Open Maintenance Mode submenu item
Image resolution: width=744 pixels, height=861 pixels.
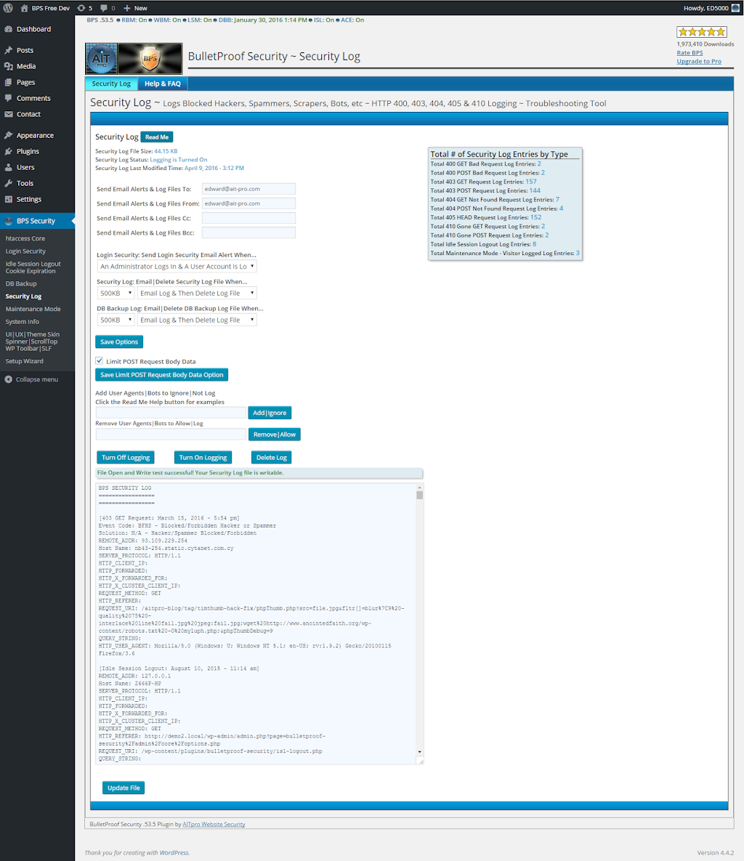(33, 309)
